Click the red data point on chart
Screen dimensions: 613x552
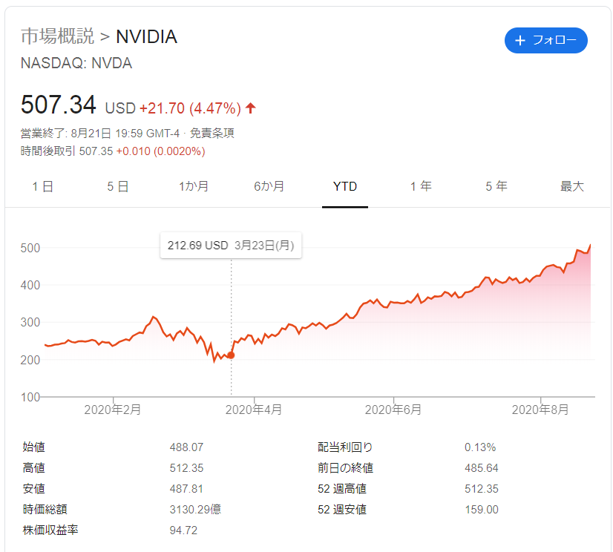tap(231, 355)
